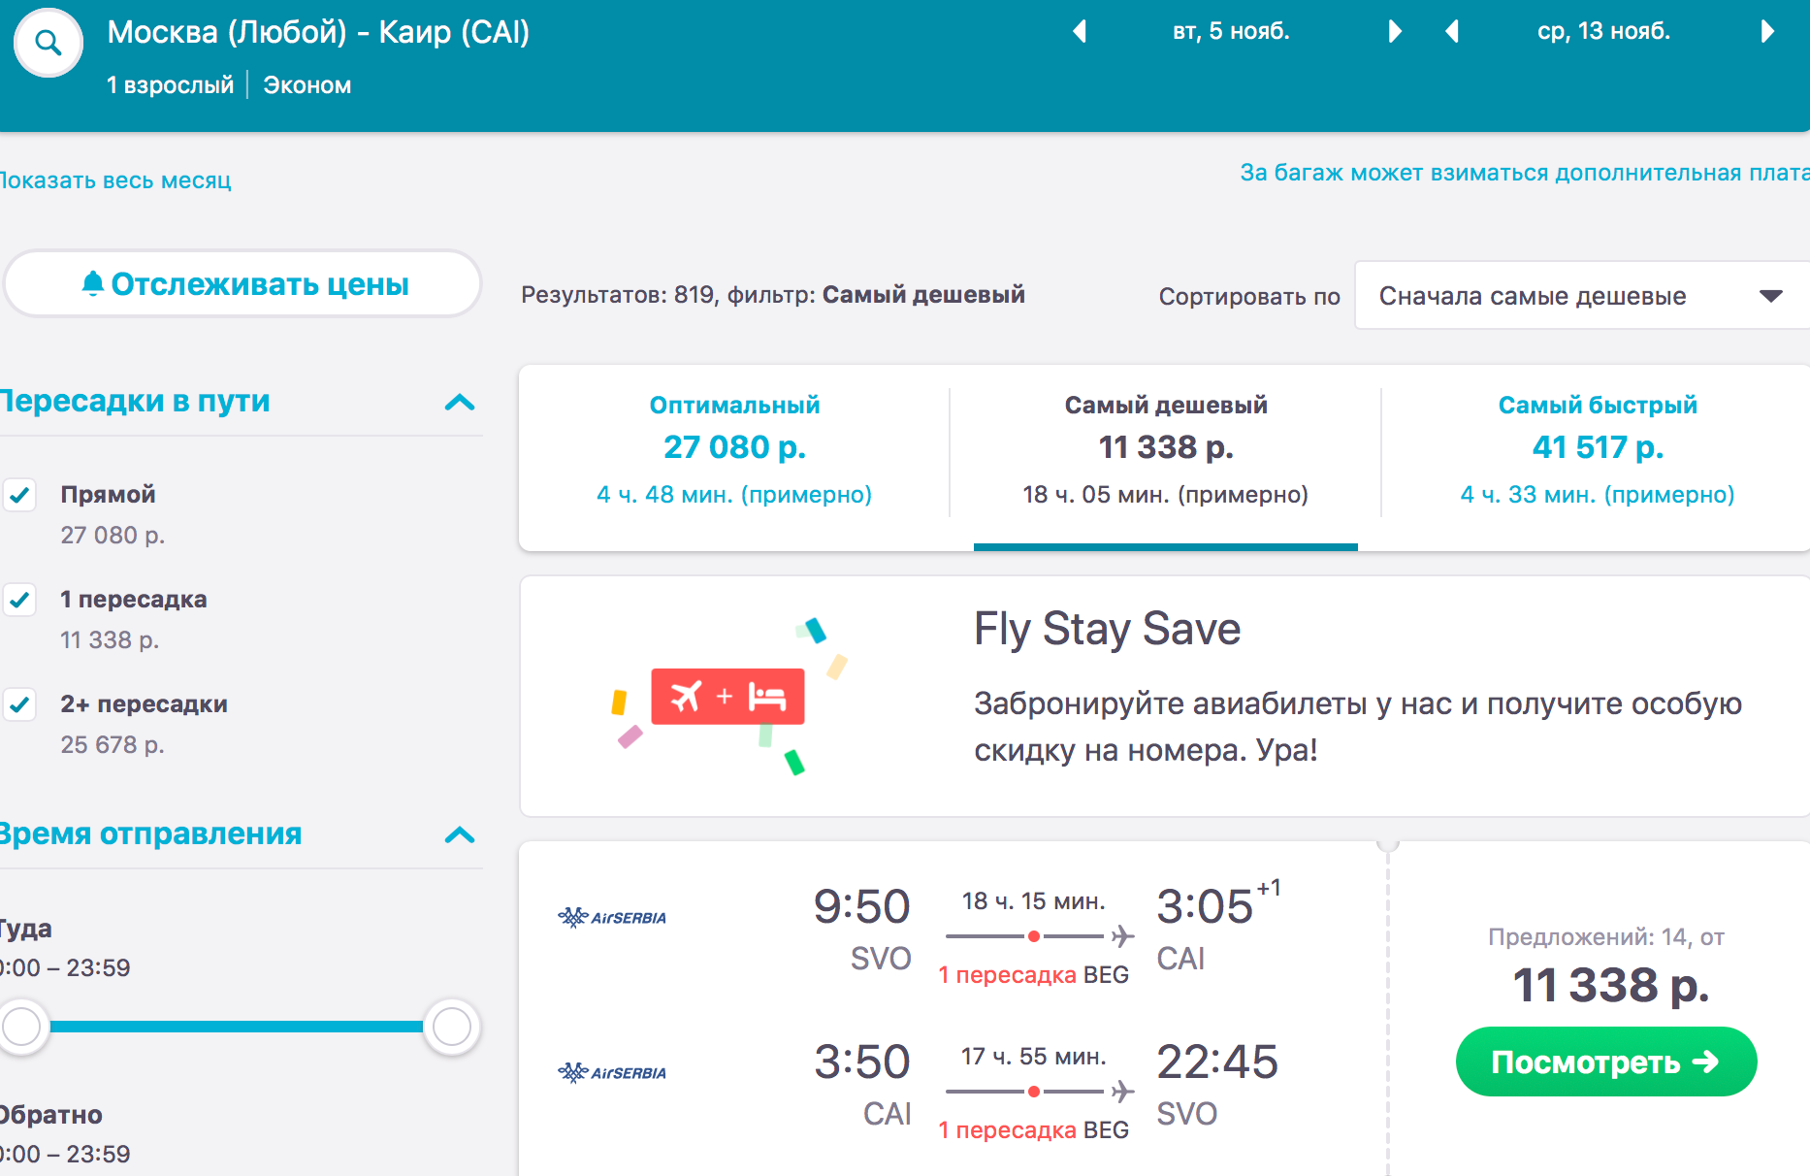Go to next return date arrow
This screenshot has width=1810, height=1176.
1767,31
